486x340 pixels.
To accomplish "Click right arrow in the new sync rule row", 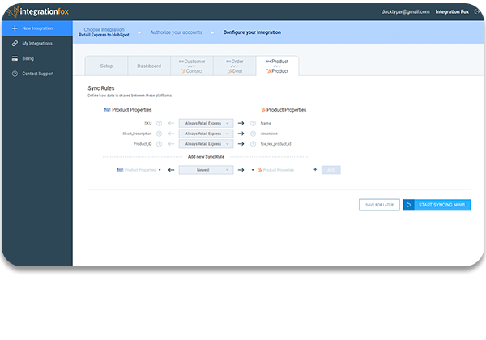I will pyautogui.click(x=241, y=170).
